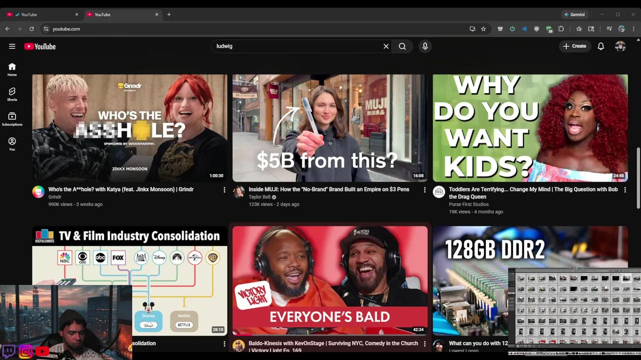This screenshot has height=360, width=641.
Task: Start voice search with microphone icon
Action: pyautogui.click(x=425, y=46)
